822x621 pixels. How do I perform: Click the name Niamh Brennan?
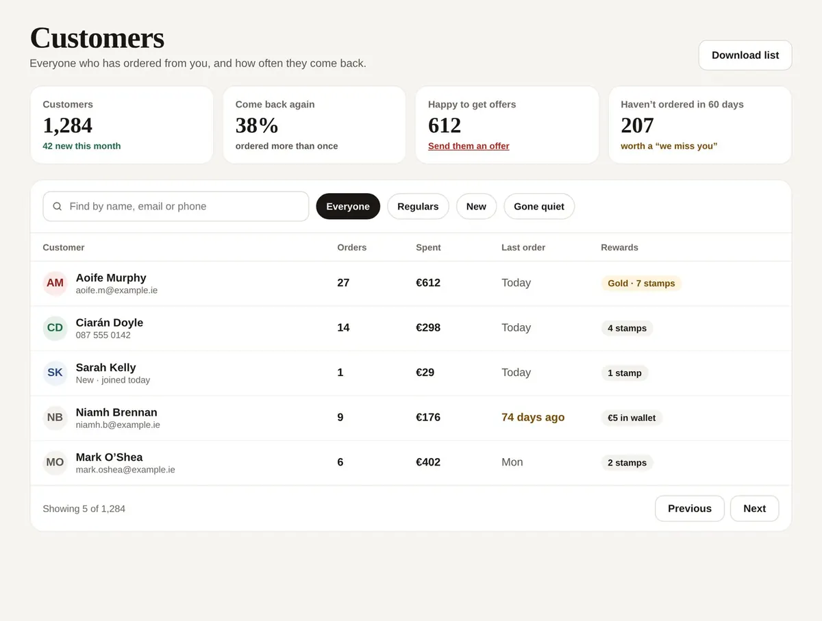click(x=116, y=412)
